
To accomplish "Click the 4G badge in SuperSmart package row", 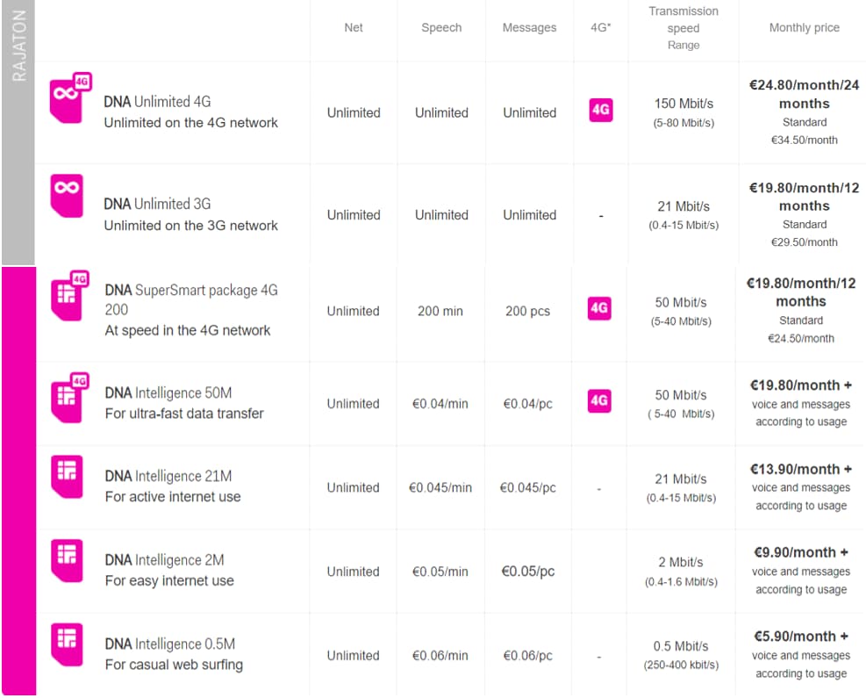I will [x=599, y=308].
